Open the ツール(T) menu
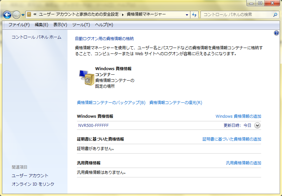Screen dimensions: 282x196 click(x=81, y=25)
